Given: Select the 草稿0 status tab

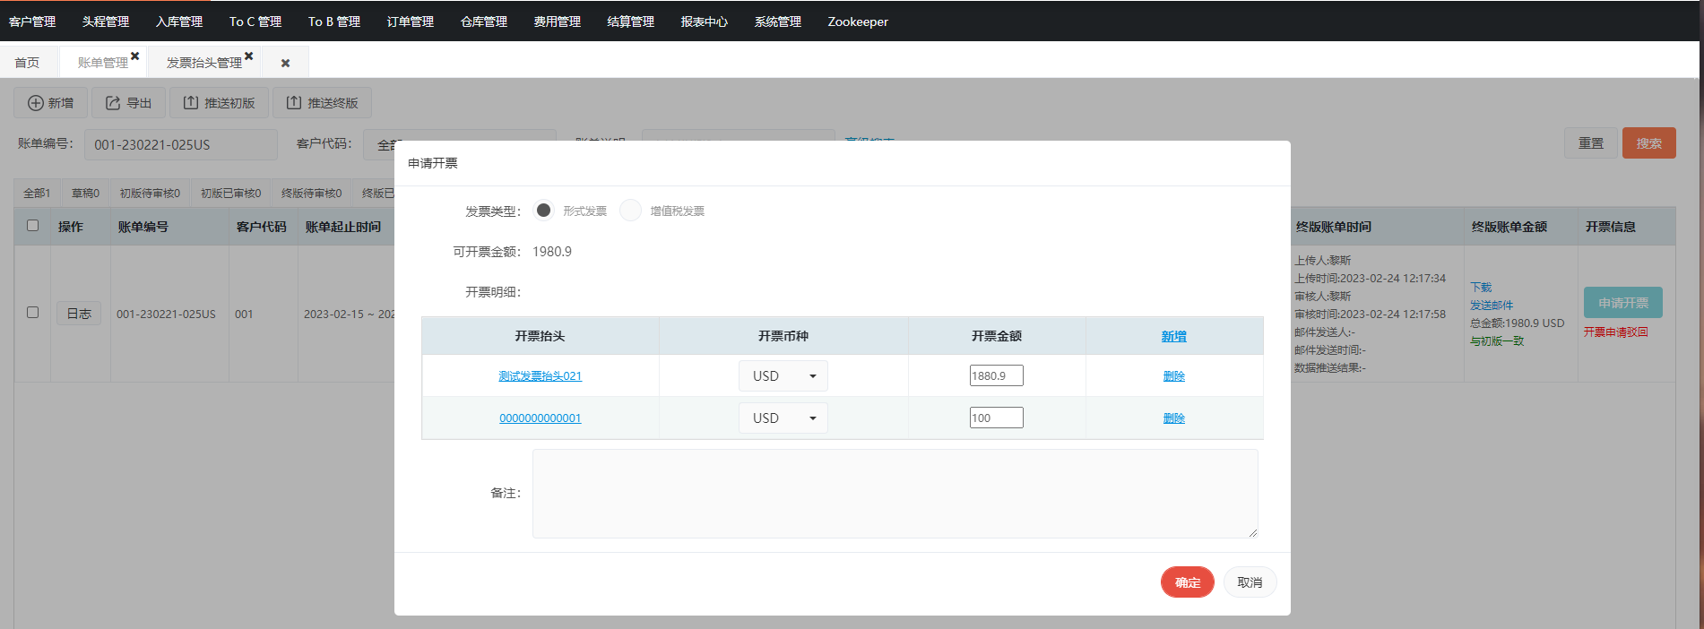Looking at the screenshot, I should pyautogui.click(x=85, y=193).
